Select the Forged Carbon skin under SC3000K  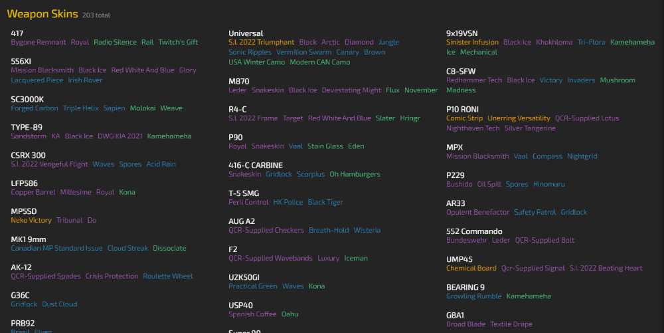coord(35,108)
